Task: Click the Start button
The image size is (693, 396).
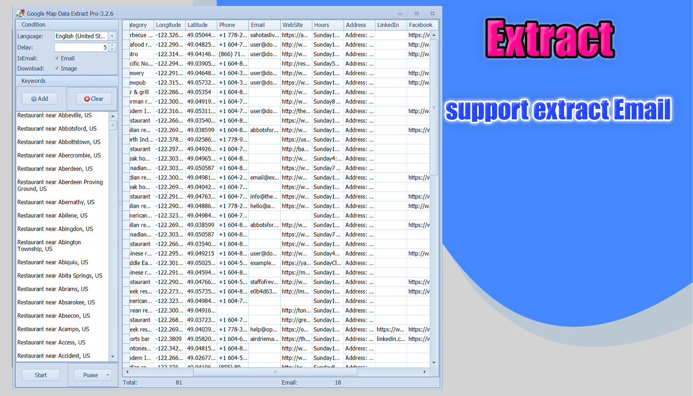Action: pyautogui.click(x=41, y=375)
